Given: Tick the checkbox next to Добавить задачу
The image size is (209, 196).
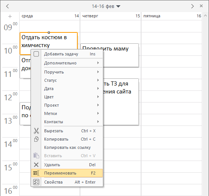Looking at the screenshot, I should click(36, 54).
